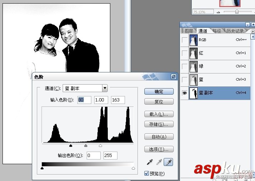The width and height of the screenshot is (255, 181).
Task: Select the RGB channel thumbnail
Action: 193,40
